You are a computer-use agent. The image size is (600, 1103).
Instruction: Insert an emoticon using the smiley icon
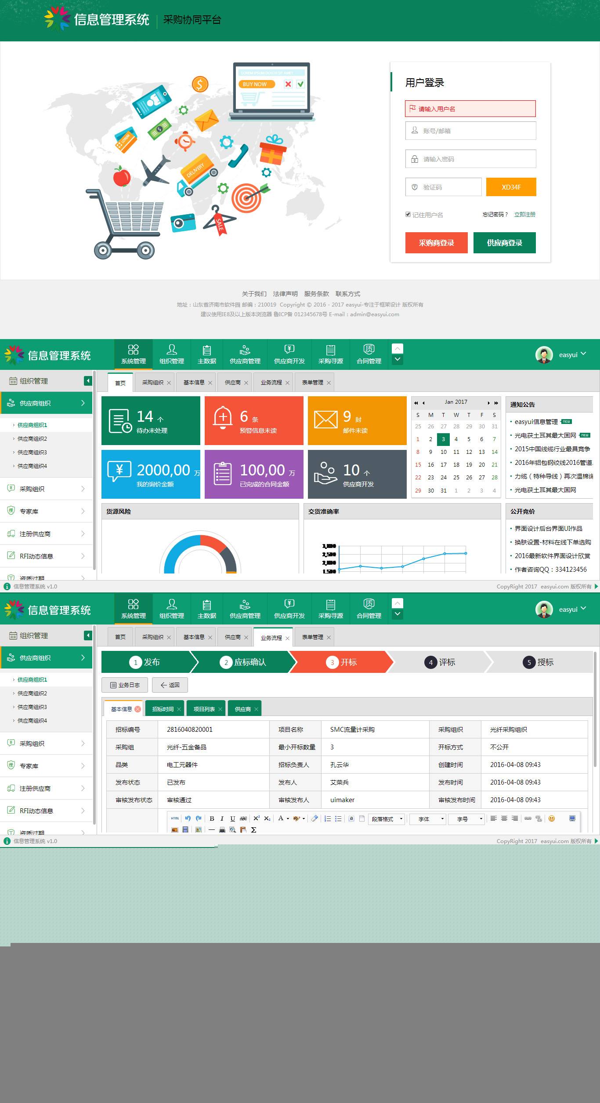552,818
